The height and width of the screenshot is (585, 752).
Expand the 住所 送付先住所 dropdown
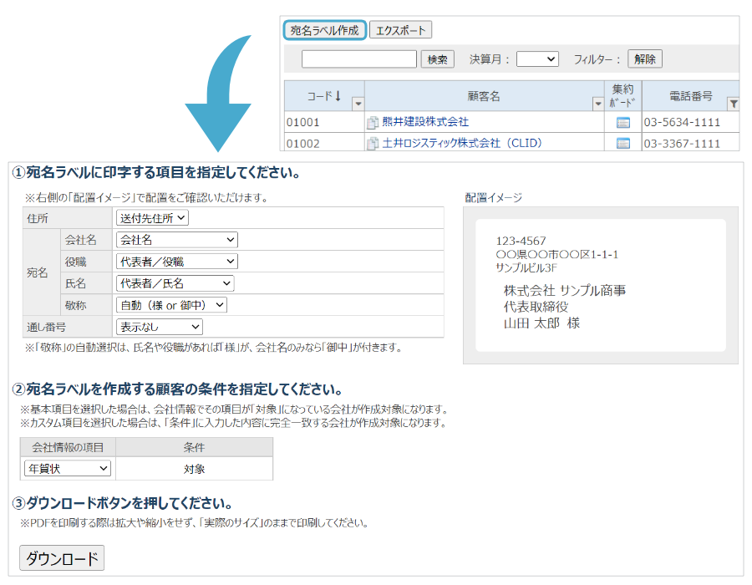pyautogui.click(x=153, y=218)
